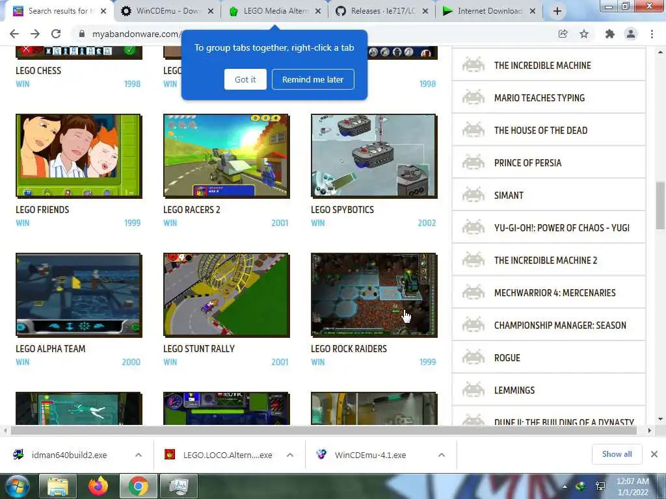The width and height of the screenshot is (666, 499).
Task: Switch to the WinCDEmu tab
Action: pyautogui.click(x=166, y=11)
